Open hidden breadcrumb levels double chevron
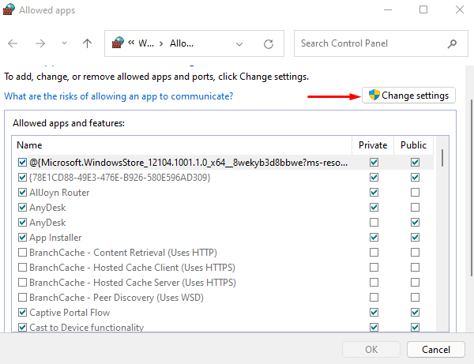The image size is (474, 364). click(131, 43)
